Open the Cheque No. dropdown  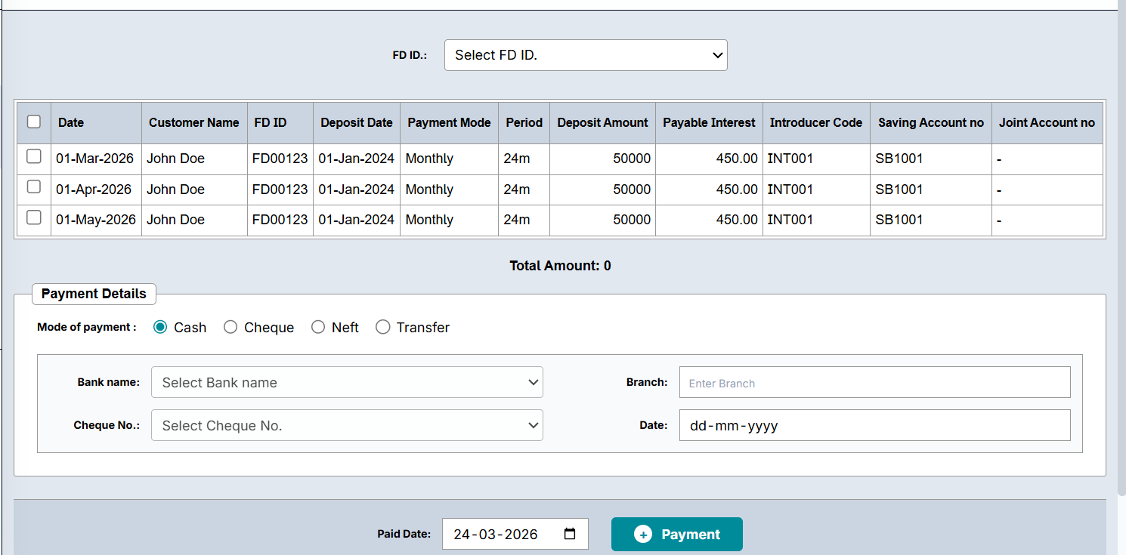(347, 425)
